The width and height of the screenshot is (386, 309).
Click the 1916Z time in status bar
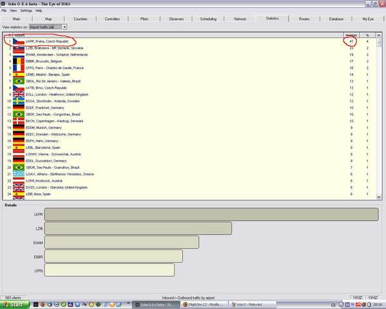[x=372, y=298]
